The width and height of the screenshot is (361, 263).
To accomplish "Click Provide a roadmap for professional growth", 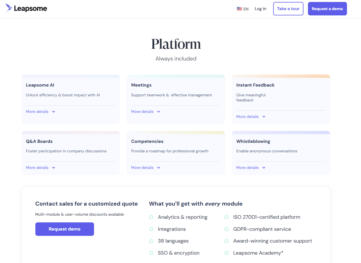I will pos(170,151).
